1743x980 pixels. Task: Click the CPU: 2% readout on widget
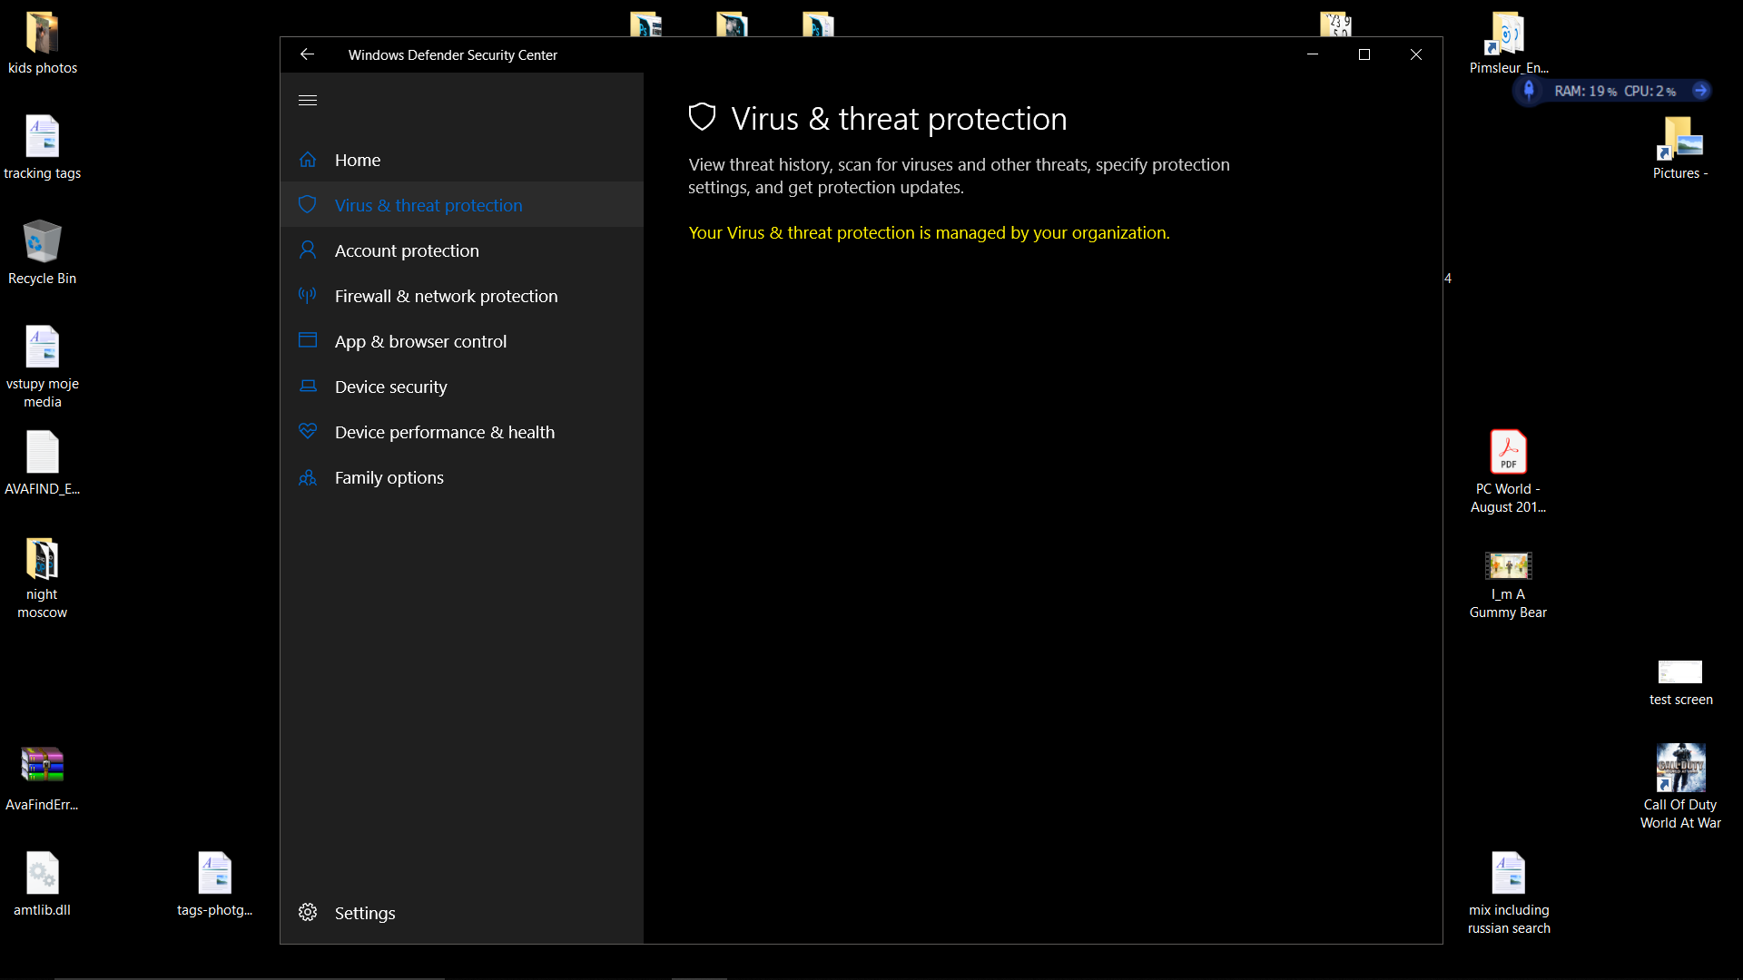tap(1649, 91)
